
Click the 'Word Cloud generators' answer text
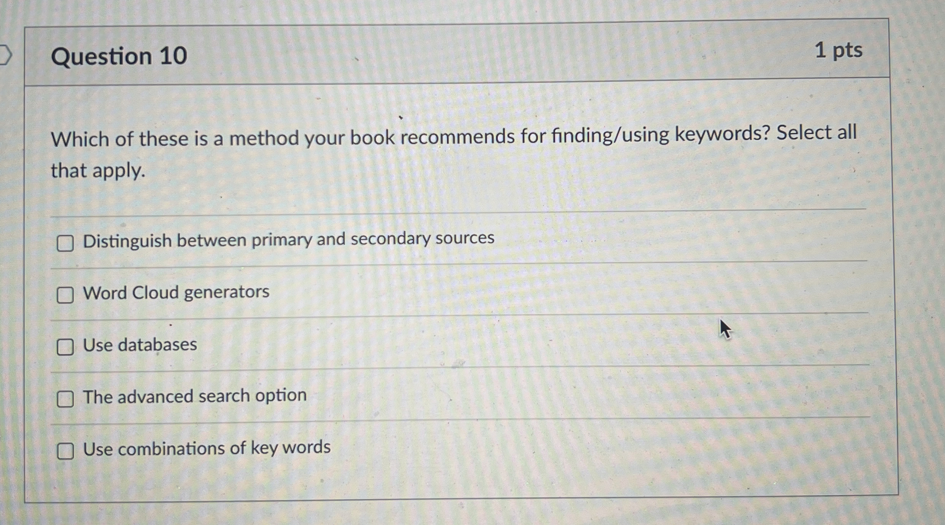(176, 293)
